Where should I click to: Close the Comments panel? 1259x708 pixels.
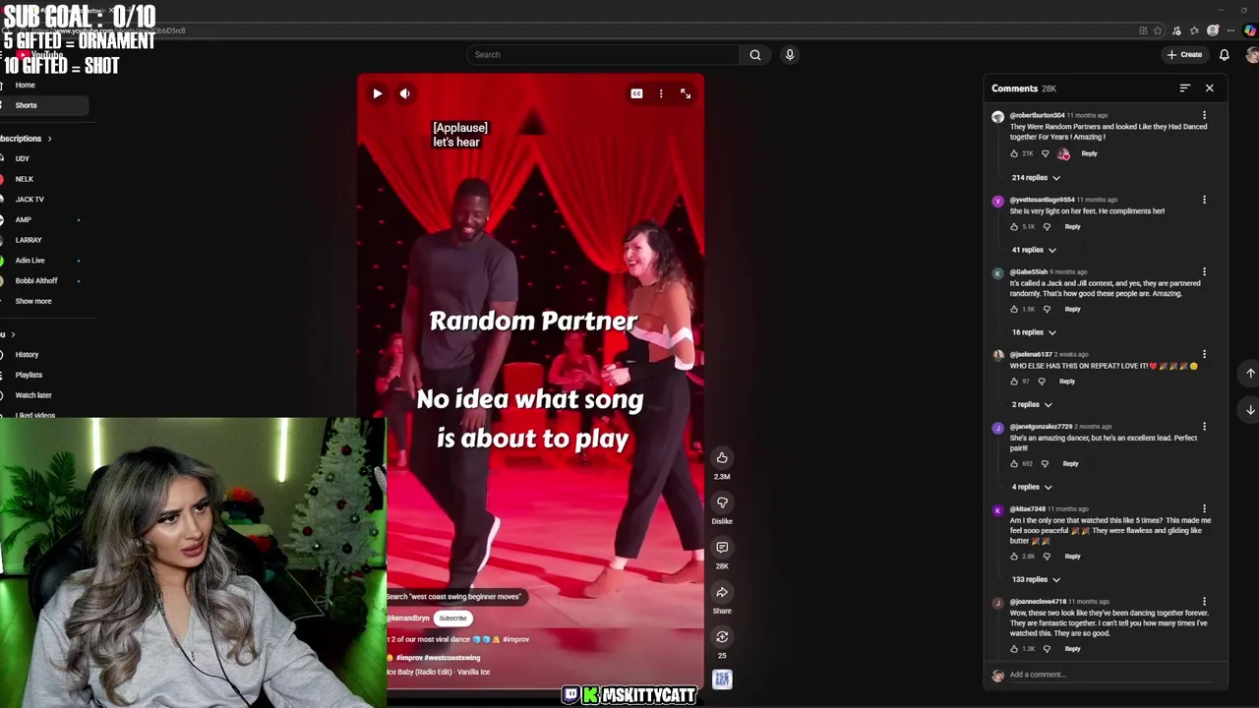point(1209,88)
